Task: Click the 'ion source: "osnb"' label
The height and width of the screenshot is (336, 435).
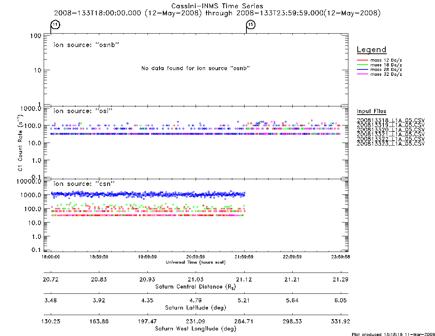Action: point(86,45)
